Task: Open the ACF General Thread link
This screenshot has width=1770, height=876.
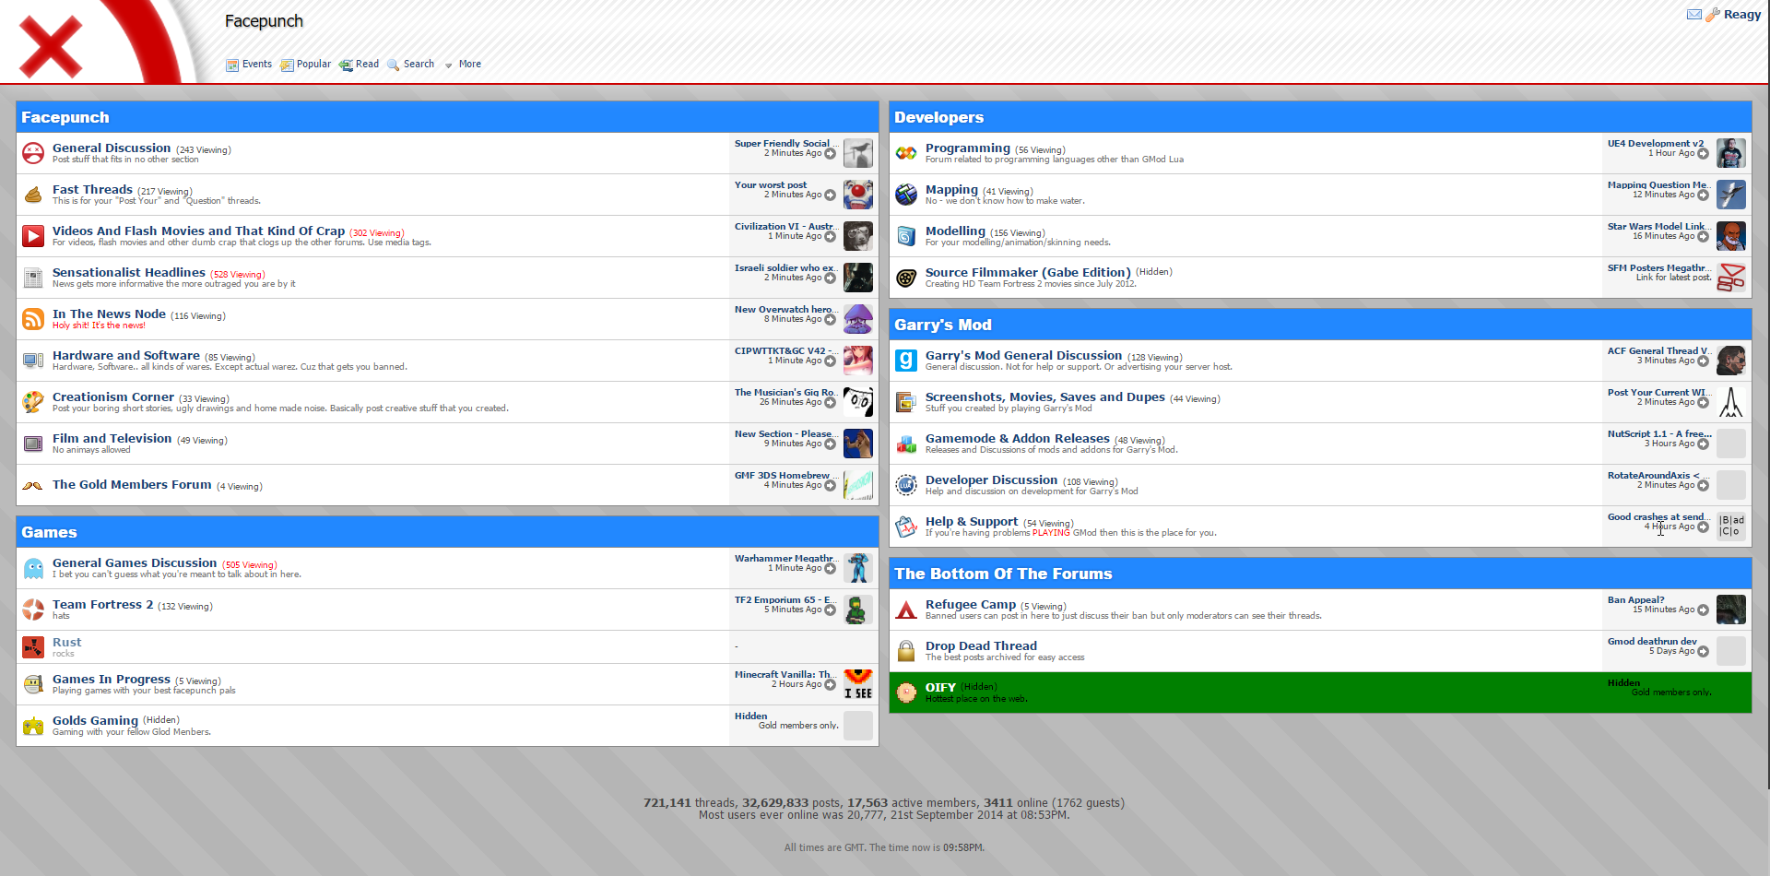Action: [1659, 350]
